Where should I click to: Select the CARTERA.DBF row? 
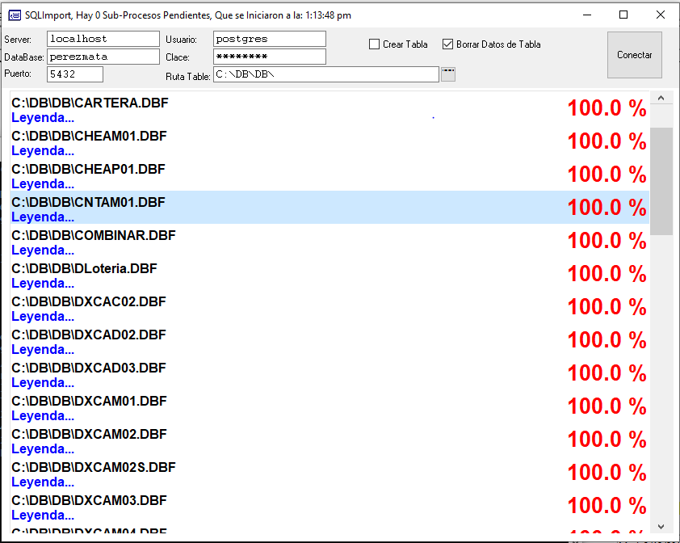point(323,109)
